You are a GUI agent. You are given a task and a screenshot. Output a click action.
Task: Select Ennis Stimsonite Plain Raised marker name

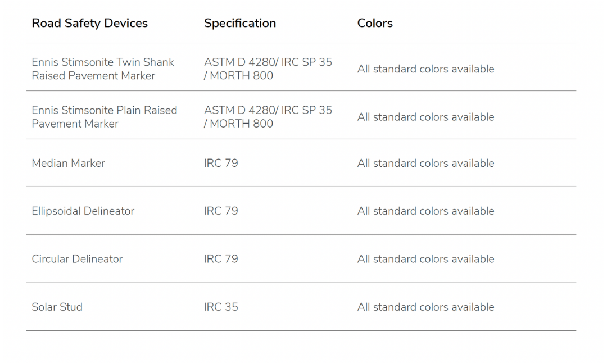click(x=104, y=116)
